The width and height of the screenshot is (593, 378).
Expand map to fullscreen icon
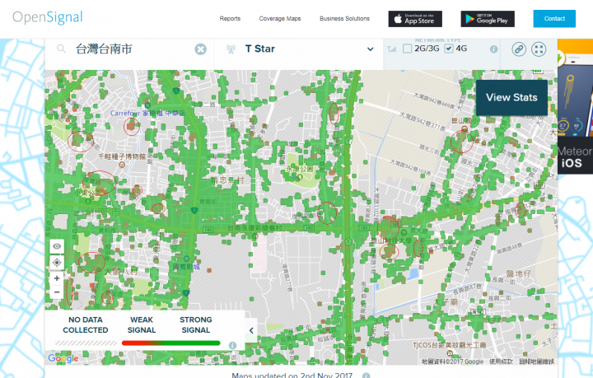[539, 49]
